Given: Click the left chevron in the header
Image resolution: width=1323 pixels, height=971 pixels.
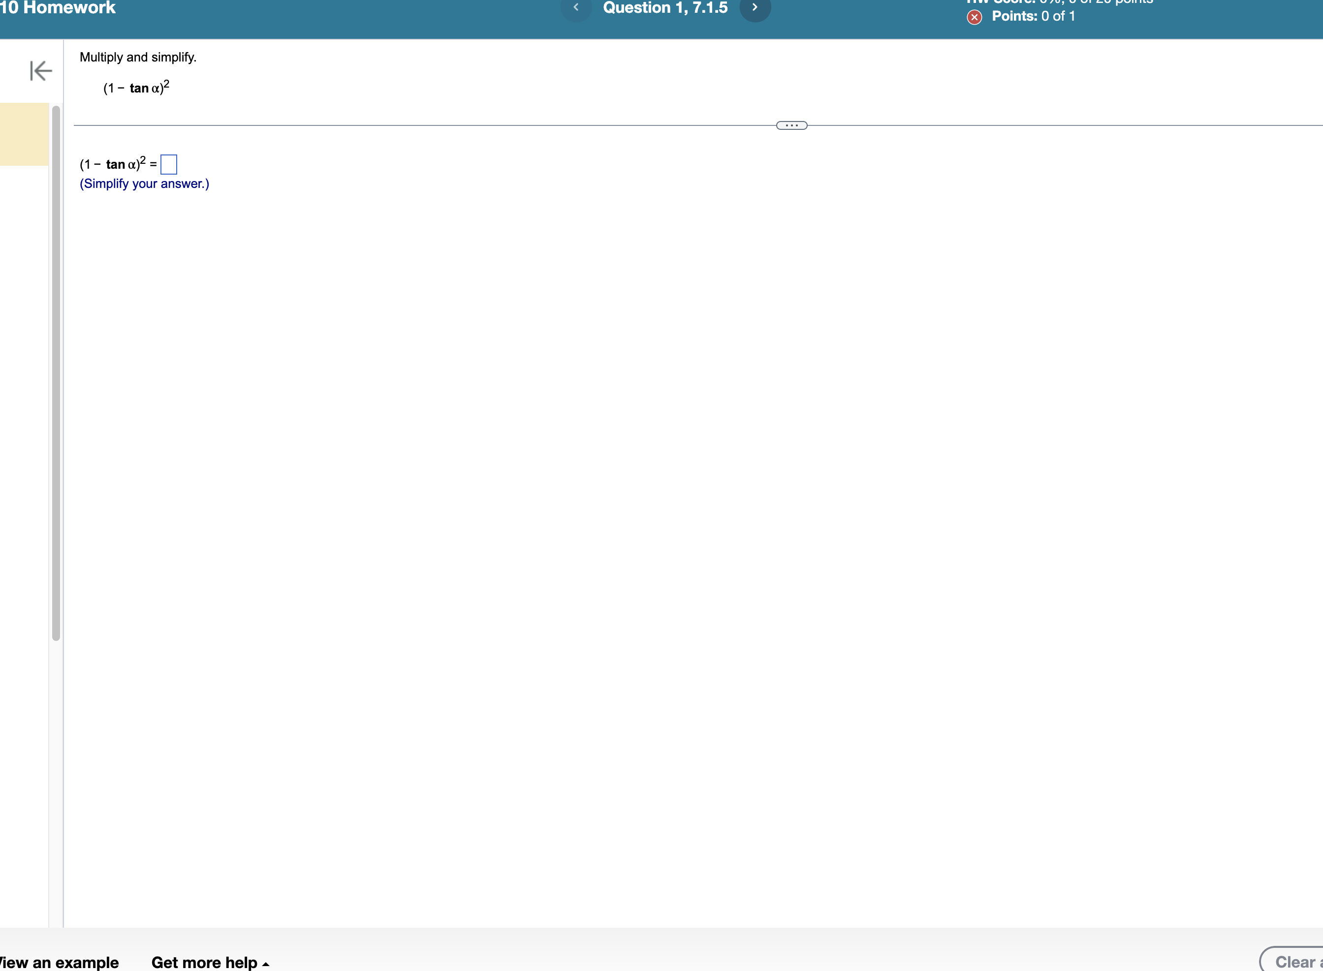Looking at the screenshot, I should (576, 8).
